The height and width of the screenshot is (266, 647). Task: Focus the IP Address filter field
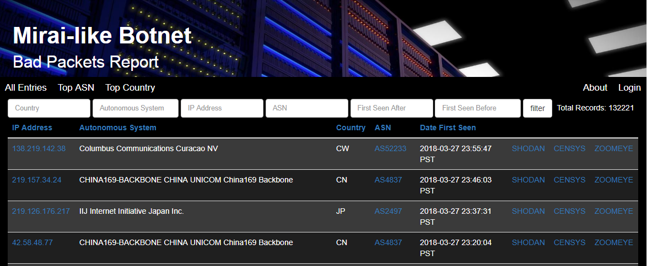222,108
